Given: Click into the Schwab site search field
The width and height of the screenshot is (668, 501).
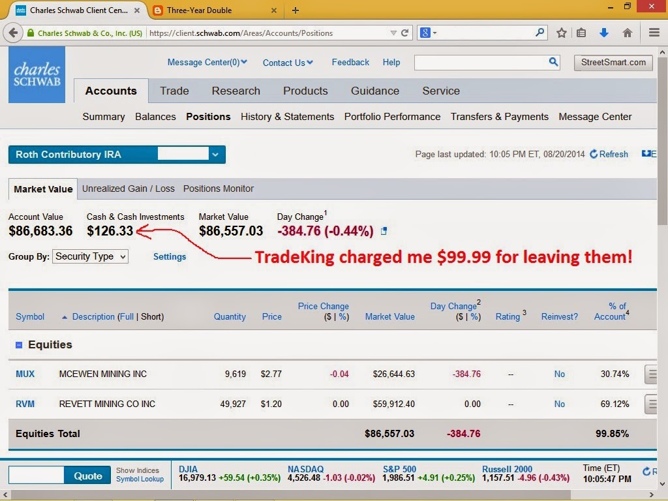Looking at the screenshot, I should pyautogui.click(x=481, y=62).
